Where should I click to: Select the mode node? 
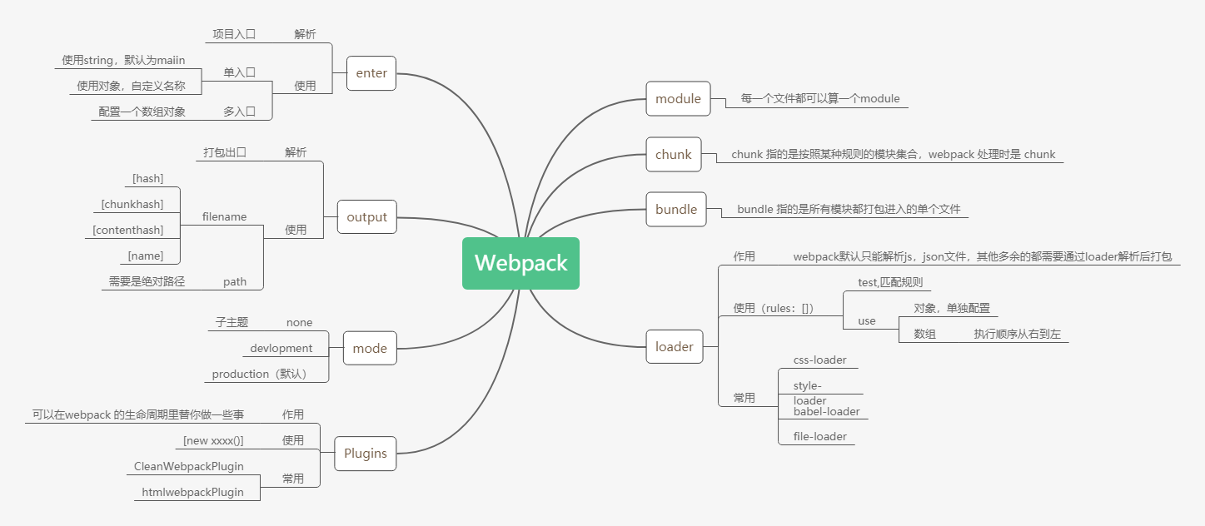[370, 348]
